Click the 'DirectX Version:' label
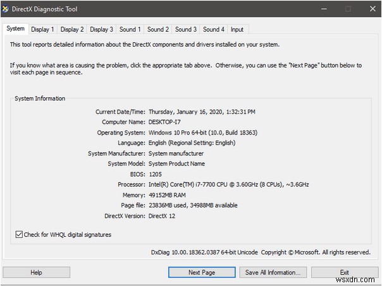This screenshot has width=382, height=286. coord(125,216)
